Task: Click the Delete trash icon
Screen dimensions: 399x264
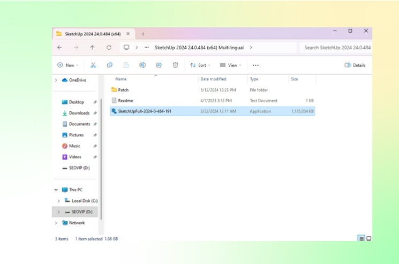Action: coord(175,65)
